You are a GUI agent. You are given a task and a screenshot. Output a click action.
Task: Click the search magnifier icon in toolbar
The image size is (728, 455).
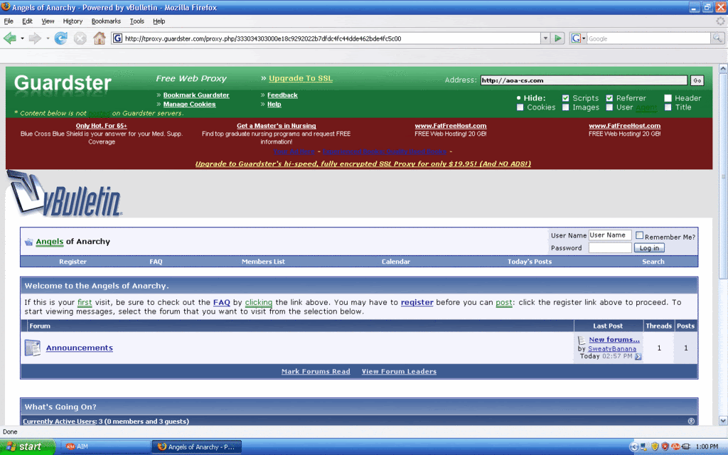click(x=718, y=38)
